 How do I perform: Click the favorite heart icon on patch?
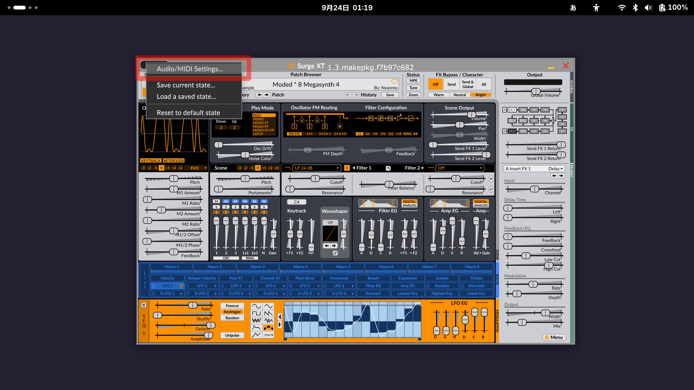pyautogui.click(x=394, y=82)
